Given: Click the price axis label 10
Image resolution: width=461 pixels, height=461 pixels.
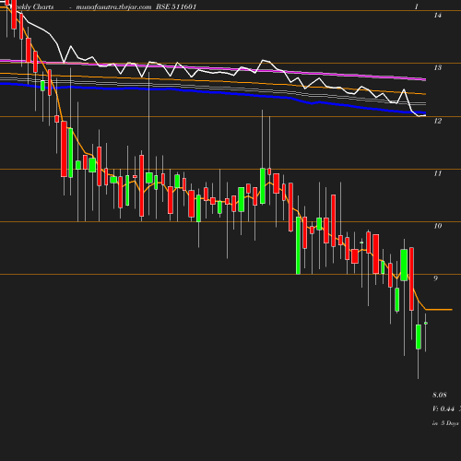Looking at the screenshot, I should click(438, 226).
